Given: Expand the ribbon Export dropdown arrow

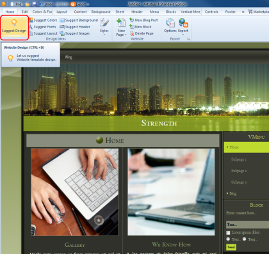Looking at the screenshot, I should (183, 34).
